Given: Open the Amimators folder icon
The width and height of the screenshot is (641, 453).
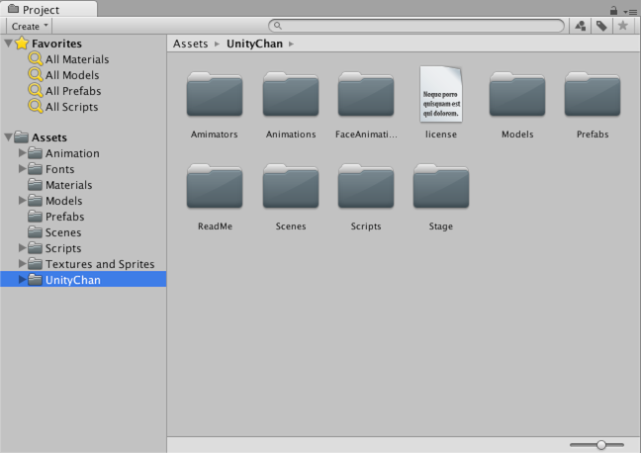Looking at the screenshot, I should 215,94.
